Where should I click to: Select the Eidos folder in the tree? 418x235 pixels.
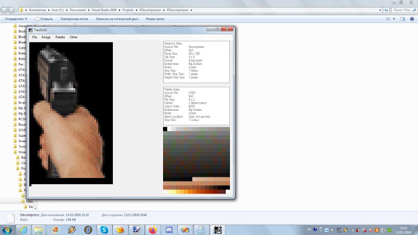(20, 58)
